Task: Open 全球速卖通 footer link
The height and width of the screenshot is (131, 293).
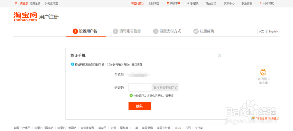Action: click(87, 128)
